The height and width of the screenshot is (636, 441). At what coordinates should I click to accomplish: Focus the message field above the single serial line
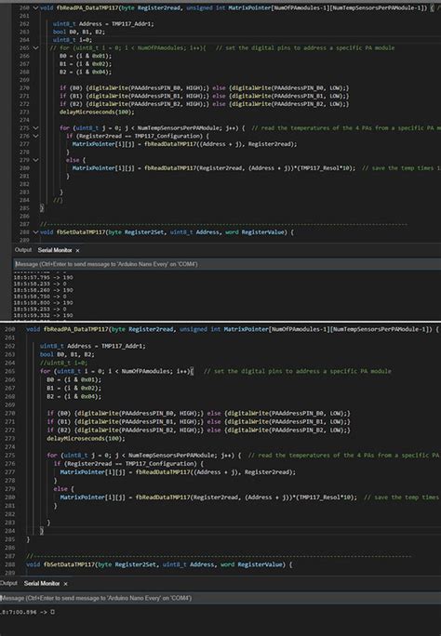tap(220, 598)
